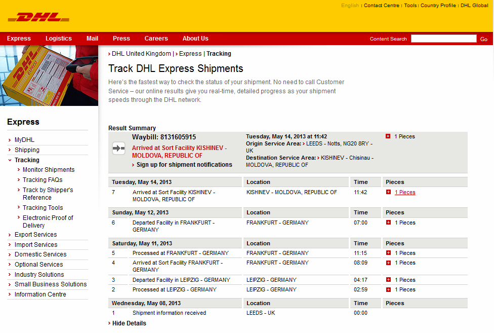Click the 07:00 time cell

(x=360, y=223)
